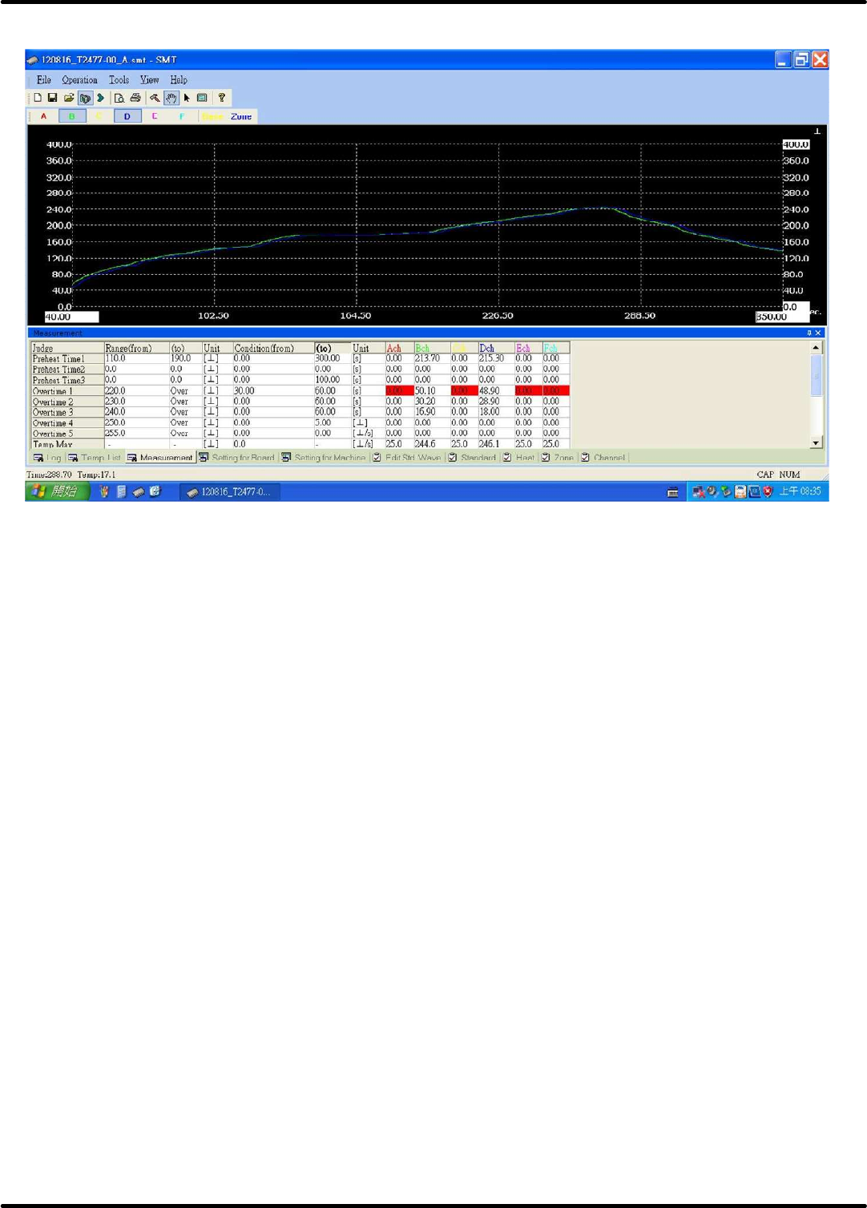Image resolution: width=867 pixels, height=1208 pixels.
Task: Click the red Ach cell in Overtime 1
Action: pyautogui.click(x=399, y=391)
